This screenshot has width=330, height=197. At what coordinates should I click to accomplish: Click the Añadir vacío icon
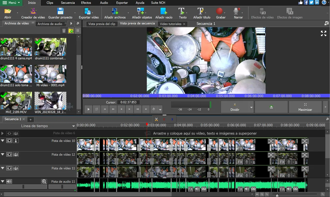click(x=164, y=11)
